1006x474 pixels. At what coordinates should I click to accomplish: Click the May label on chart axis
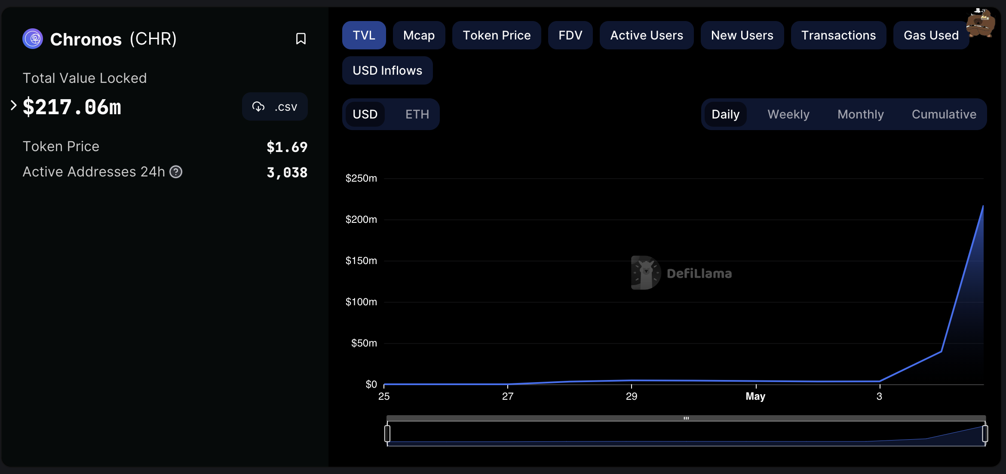[755, 396]
